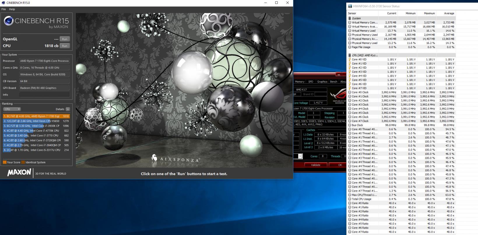Image resolution: width=478 pixels, height=235 pixels.
Task: Click the rendered scene preview in Cinebench
Action: click(x=184, y=90)
